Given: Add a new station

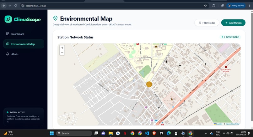Looking at the screenshot, I should tap(233, 23).
